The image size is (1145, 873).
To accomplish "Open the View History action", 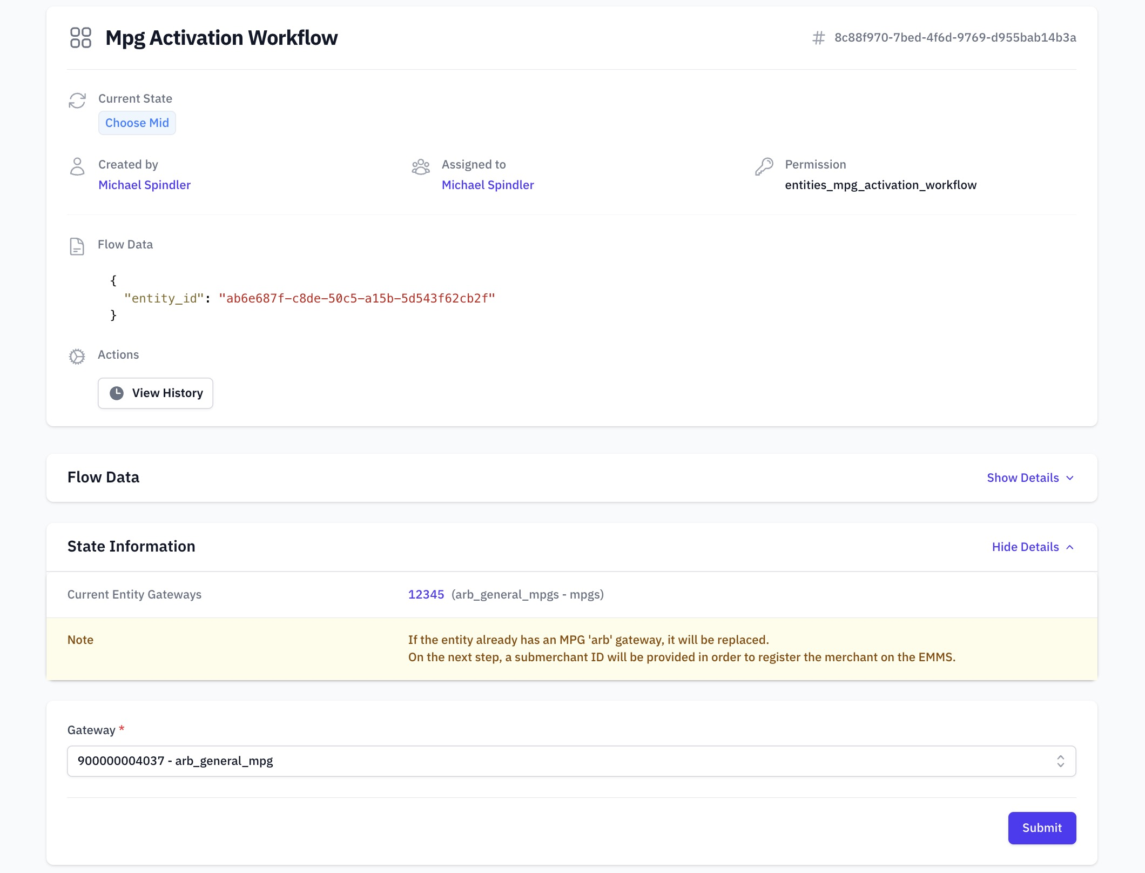I will (156, 393).
